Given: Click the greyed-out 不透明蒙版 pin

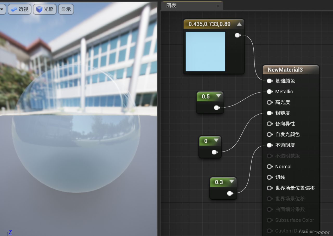Looking at the screenshot, I should click(x=270, y=156).
